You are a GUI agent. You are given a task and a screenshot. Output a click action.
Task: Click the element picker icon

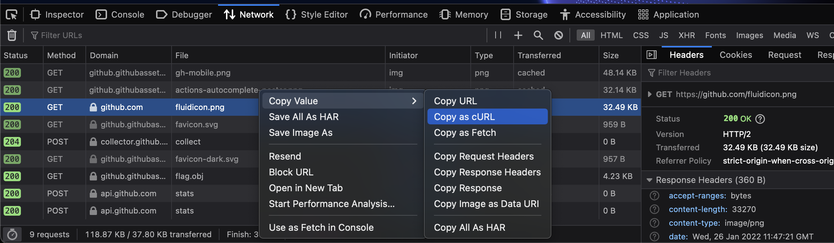[12, 15]
